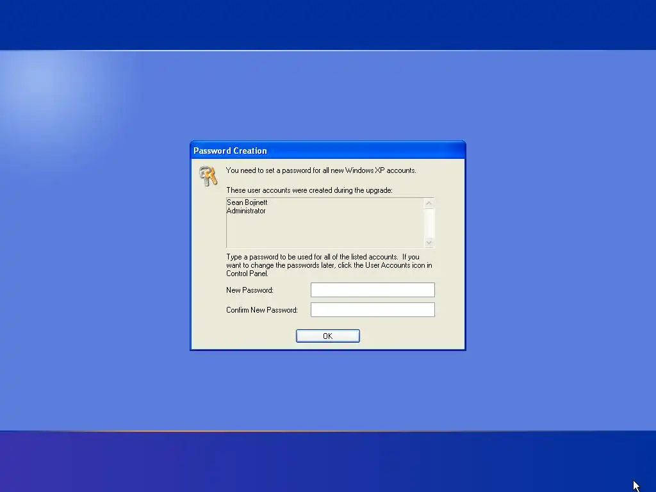Click the keys icon in Password Creation dialog
The image size is (656, 492).
click(208, 176)
